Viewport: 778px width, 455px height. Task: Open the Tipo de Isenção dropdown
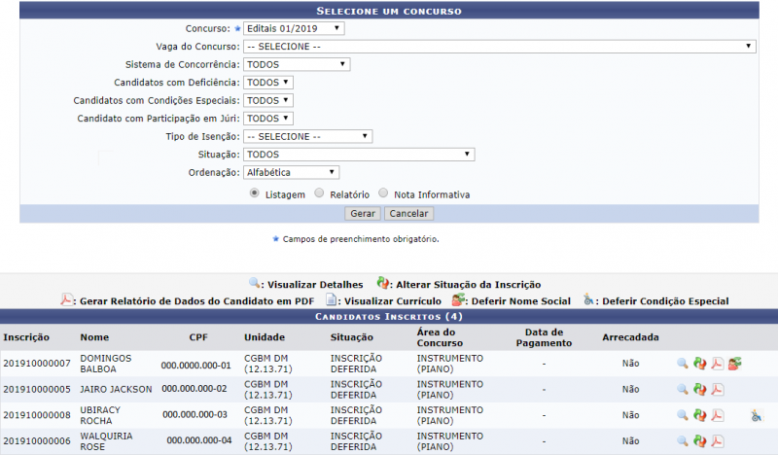coord(307,136)
